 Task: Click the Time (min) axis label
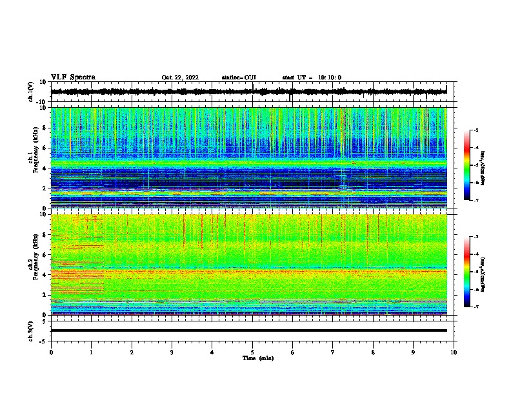(x=258, y=358)
